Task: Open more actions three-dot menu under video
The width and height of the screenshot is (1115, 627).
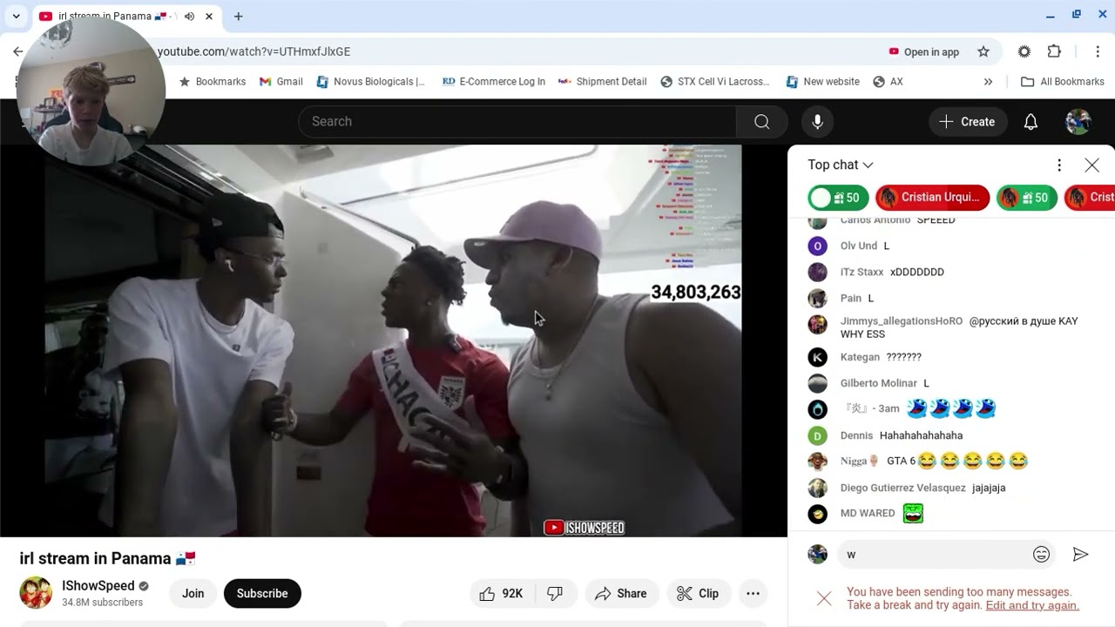Action: coord(753,593)
